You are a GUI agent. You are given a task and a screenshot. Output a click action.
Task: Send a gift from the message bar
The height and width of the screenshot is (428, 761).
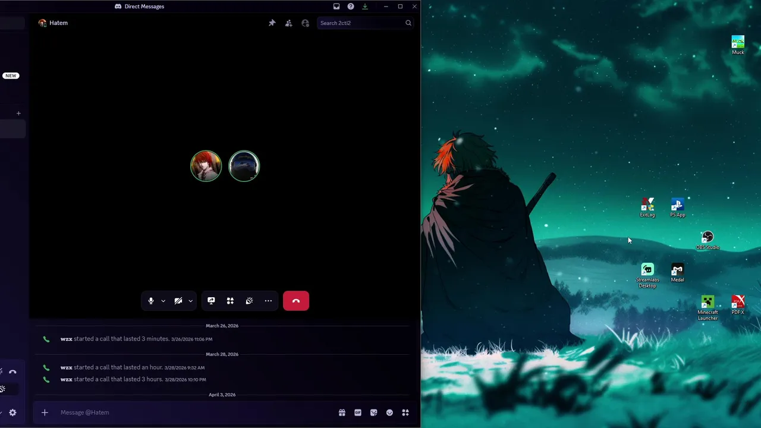pyautogui.click(x=342, y=413)
